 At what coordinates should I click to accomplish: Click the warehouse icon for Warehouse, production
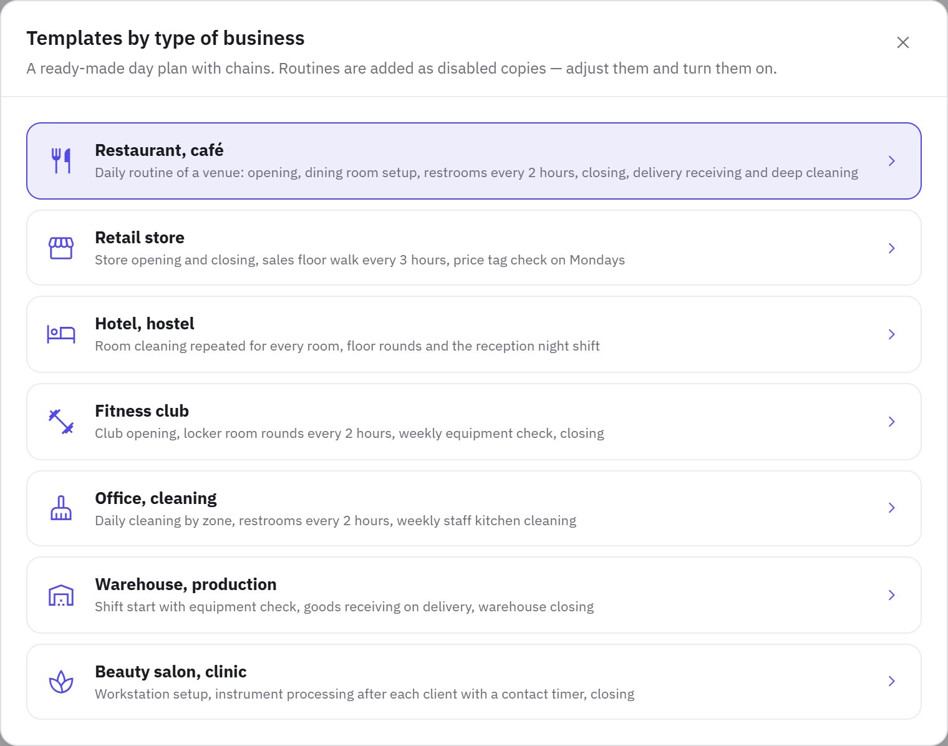point(61,595)
